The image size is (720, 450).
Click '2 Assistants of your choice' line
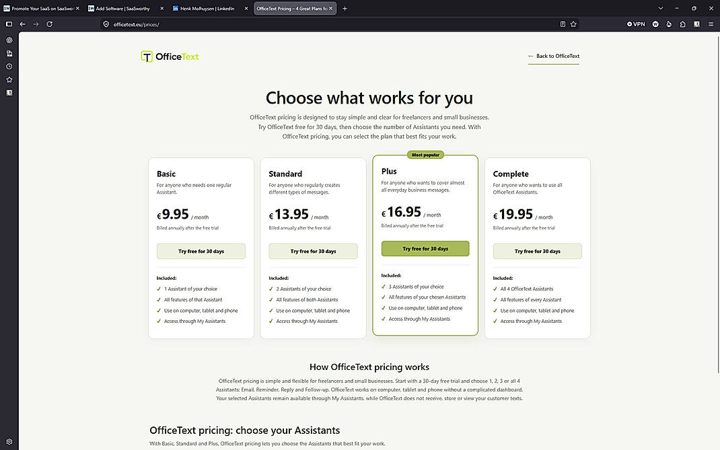[303, 289]
